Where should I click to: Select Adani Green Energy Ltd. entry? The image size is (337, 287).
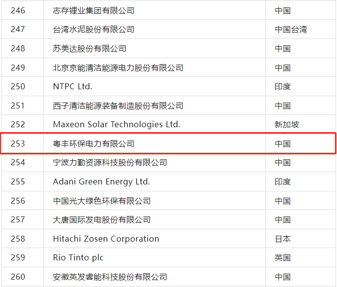point(101,181)
